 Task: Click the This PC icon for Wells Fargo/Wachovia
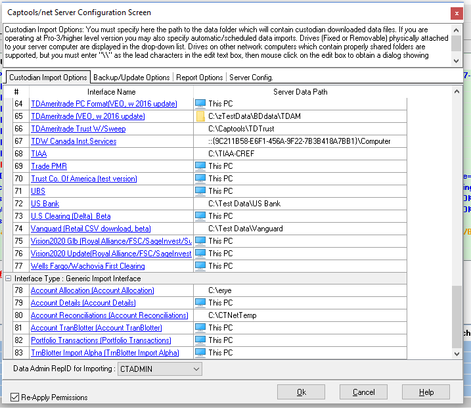(200, 266)
